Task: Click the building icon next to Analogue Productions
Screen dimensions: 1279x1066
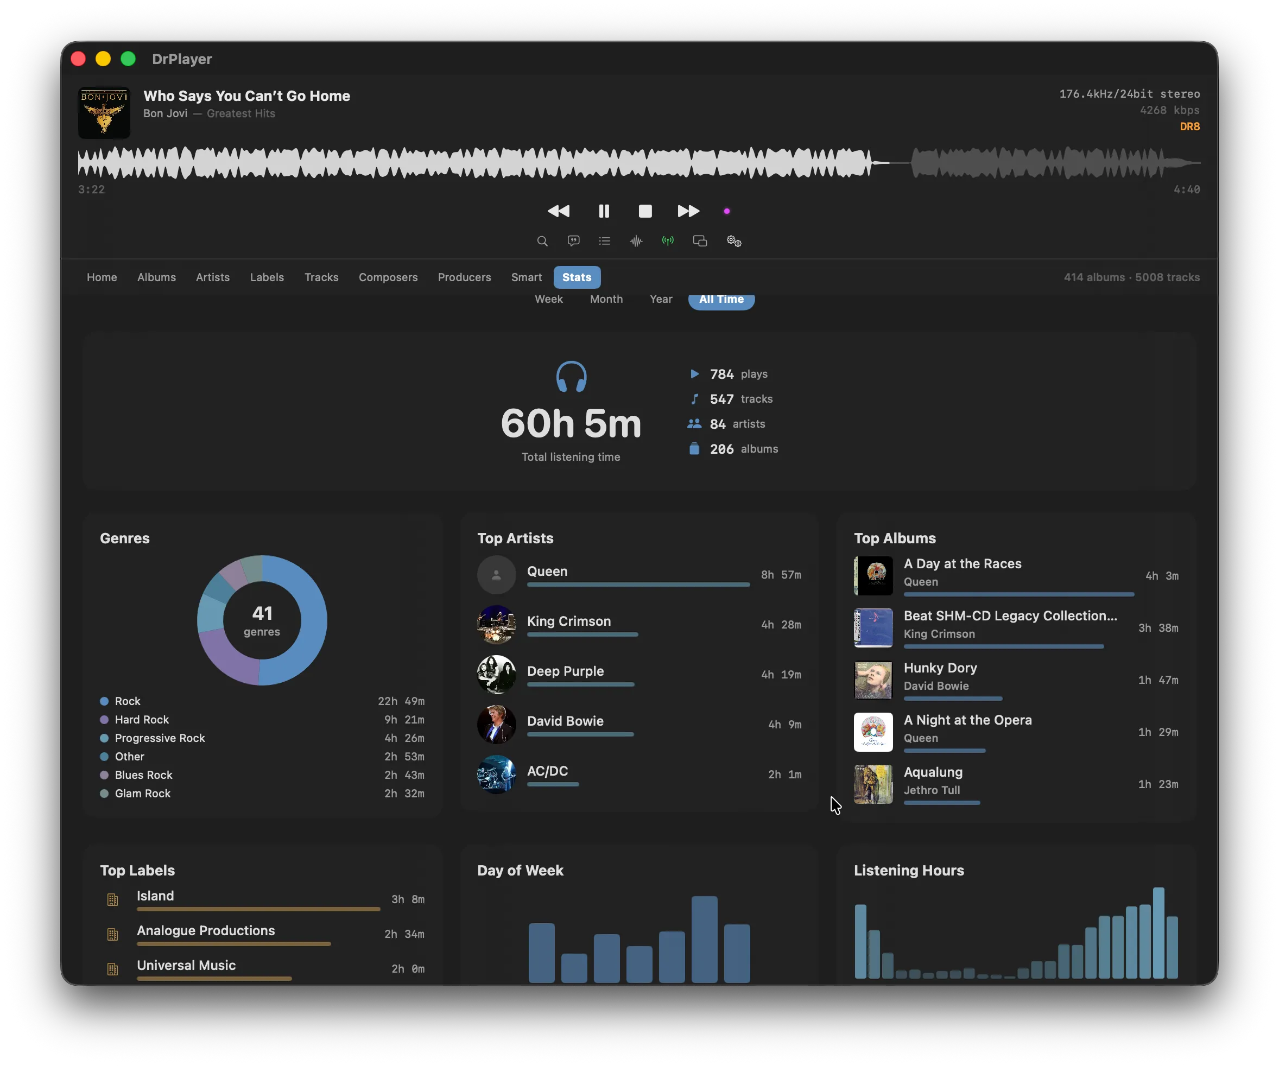Action: point(113,935)
